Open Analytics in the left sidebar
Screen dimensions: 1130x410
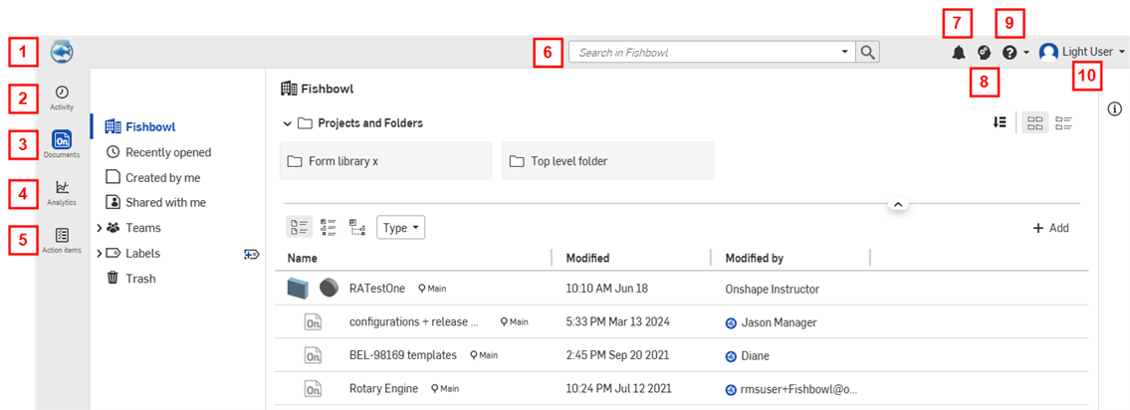tap(62, 191)
